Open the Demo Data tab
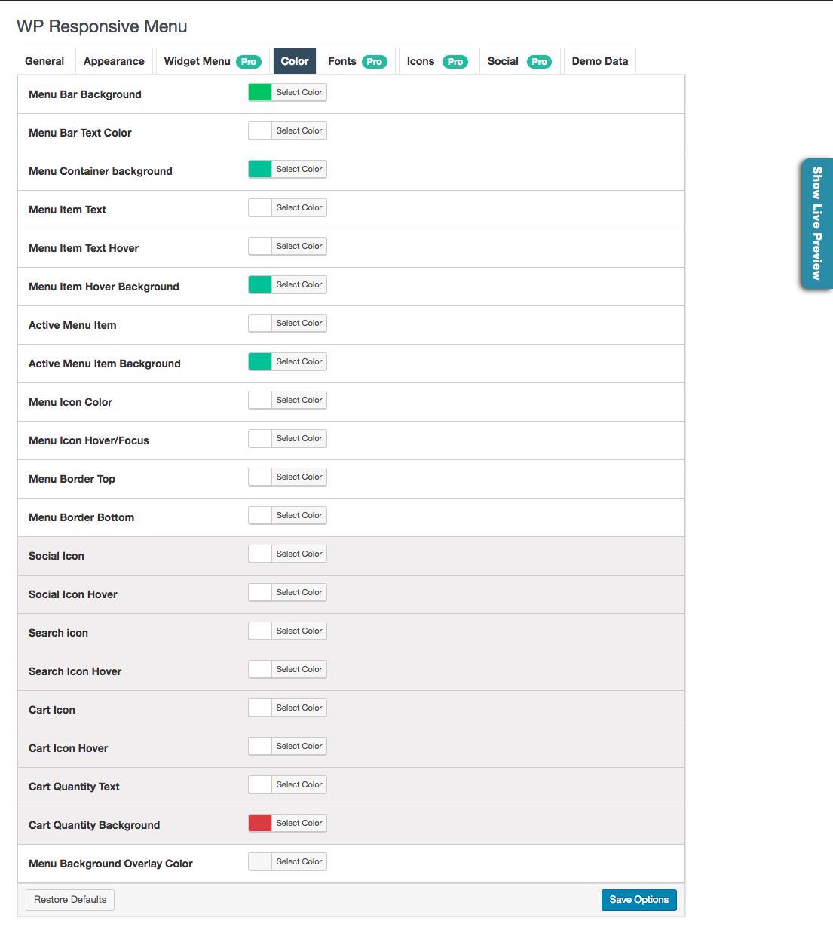Image resolution: width=833 pixels, height=927 pixels. (599, 61)
